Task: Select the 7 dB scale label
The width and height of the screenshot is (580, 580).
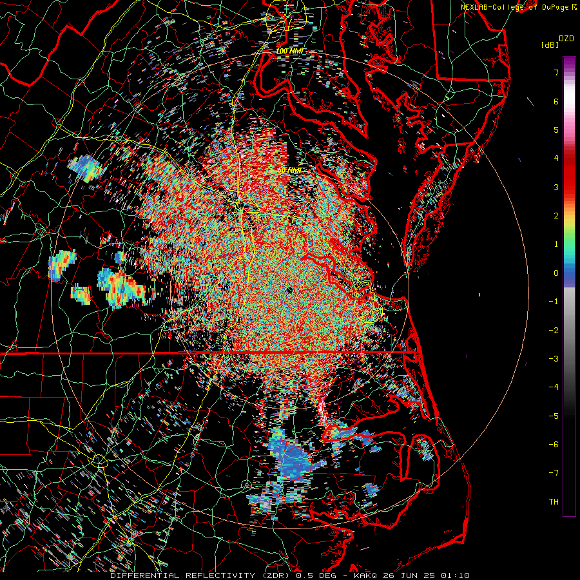Action: [556, 72]
